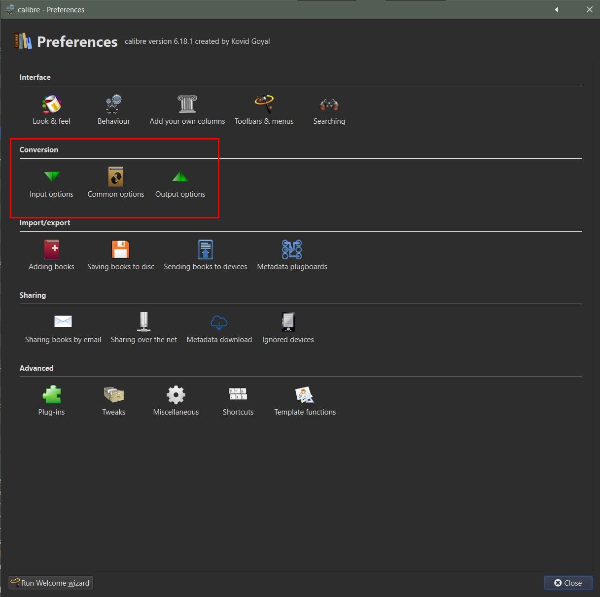Close the Preferences window via title bar X
The width and height of the screenshot is (600, 597).
[589, 9]
